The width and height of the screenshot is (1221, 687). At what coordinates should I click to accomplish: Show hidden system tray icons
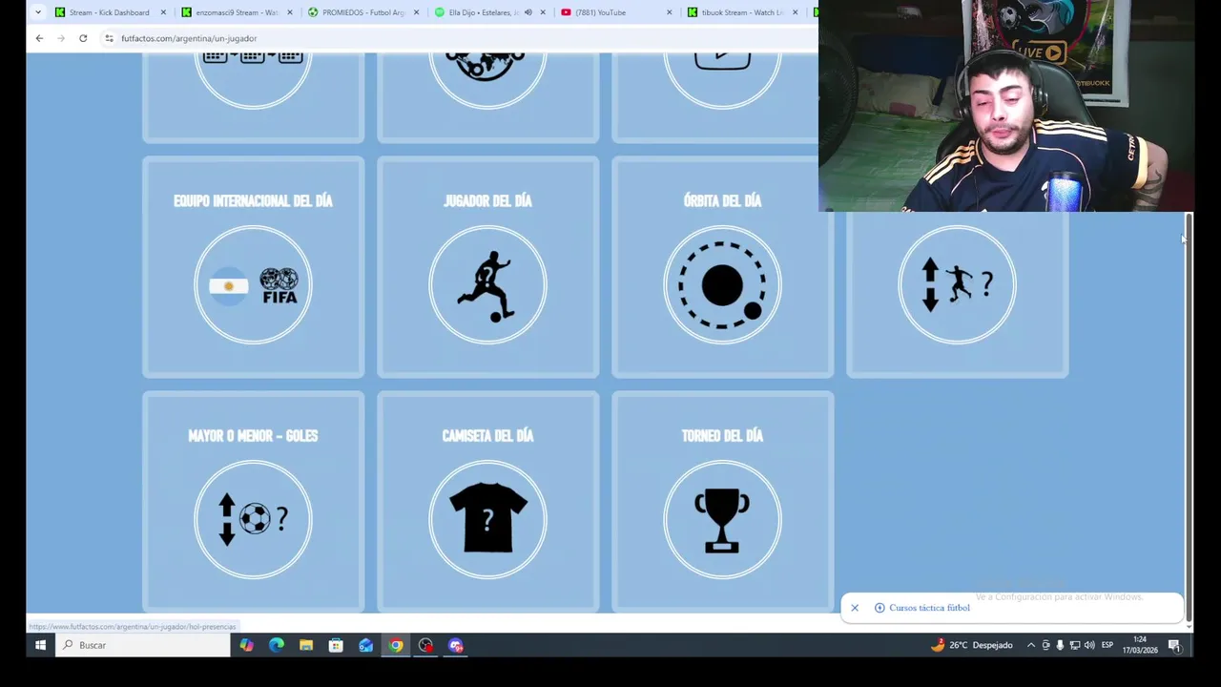click(x=1031, y=645)
